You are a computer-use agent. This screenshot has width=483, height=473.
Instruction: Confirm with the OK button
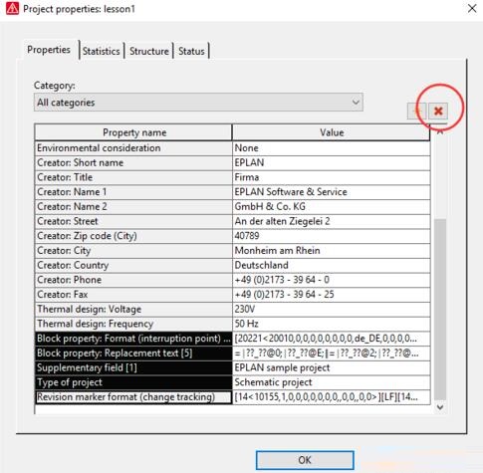pyautogui.click(x=305, y=460)
